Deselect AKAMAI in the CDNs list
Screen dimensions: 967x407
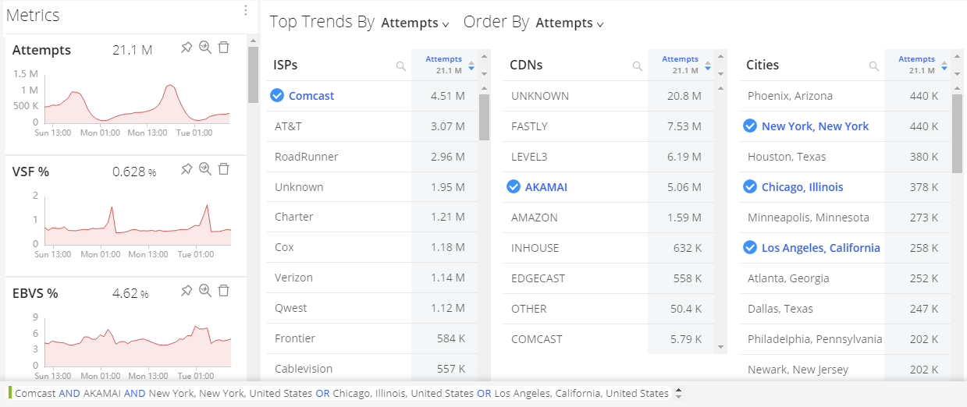pyautogui.click(x=514, y=186)
